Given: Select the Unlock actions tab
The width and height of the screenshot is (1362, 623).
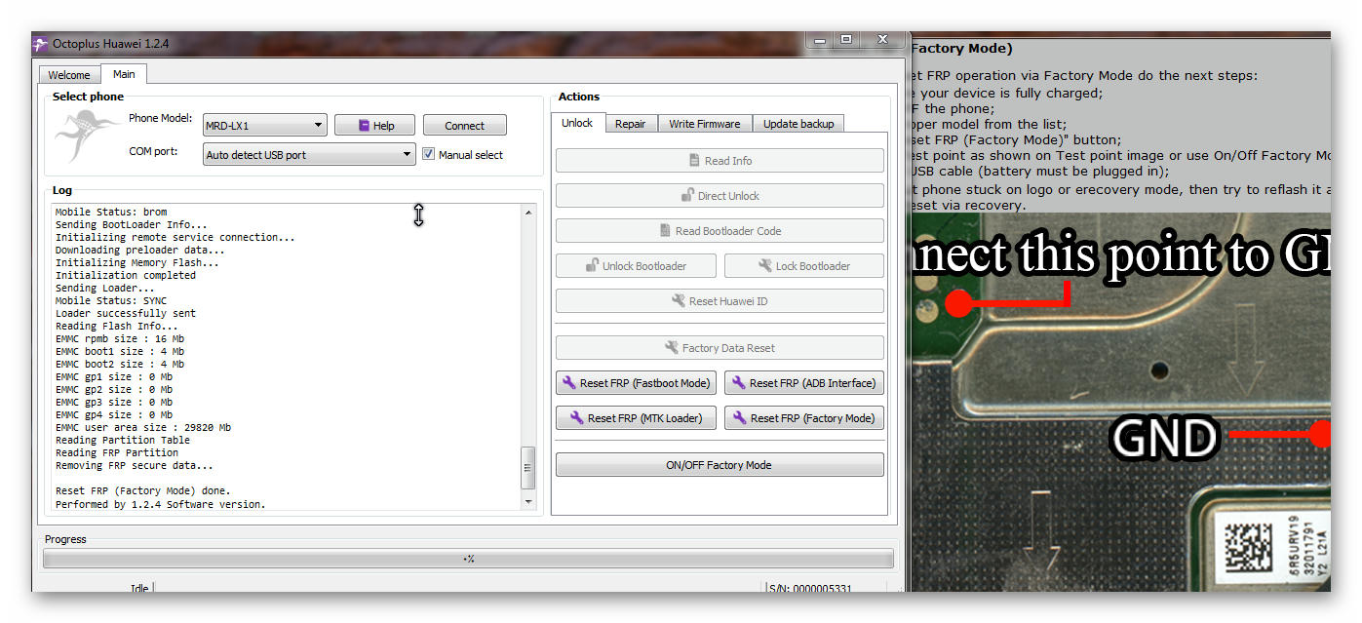Looking at the screenshot, I should point(577,123).
